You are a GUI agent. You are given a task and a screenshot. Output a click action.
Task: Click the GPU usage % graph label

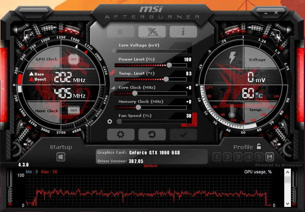pyautogui.click(x=258, y=172)
